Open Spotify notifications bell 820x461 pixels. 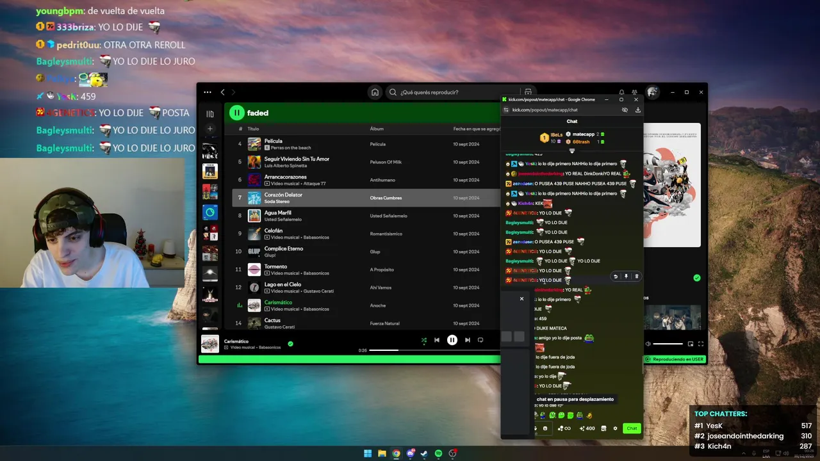[x=621, y=92]
